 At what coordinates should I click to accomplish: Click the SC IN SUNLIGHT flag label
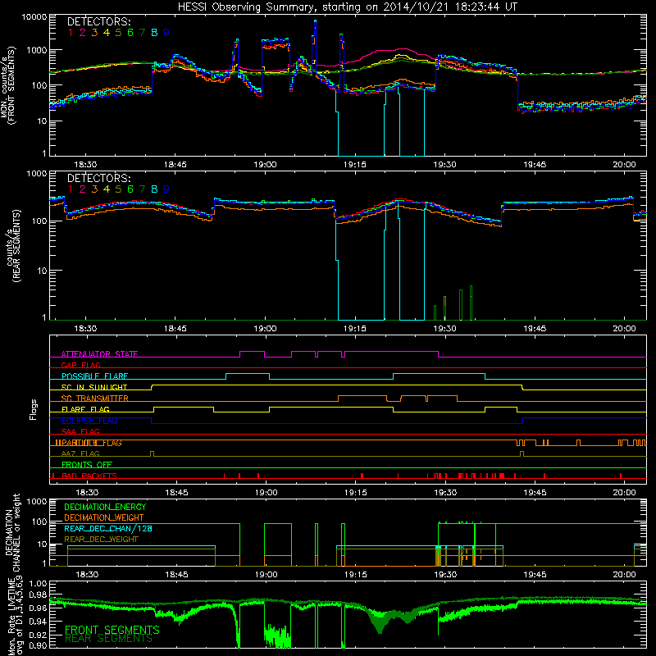94,387
